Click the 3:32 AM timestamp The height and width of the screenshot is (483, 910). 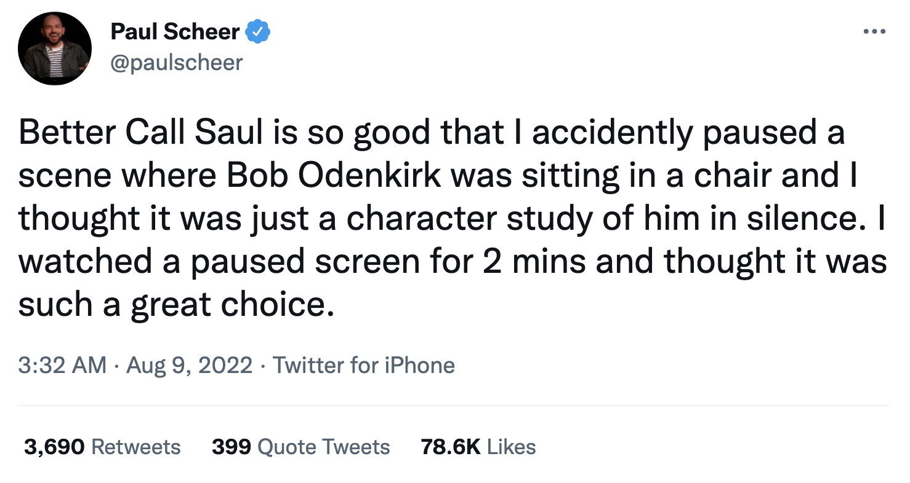(x=62, y=366)
